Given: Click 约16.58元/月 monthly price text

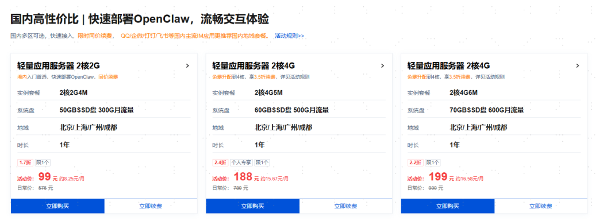Looking at the screenshot, I should 470,179.
